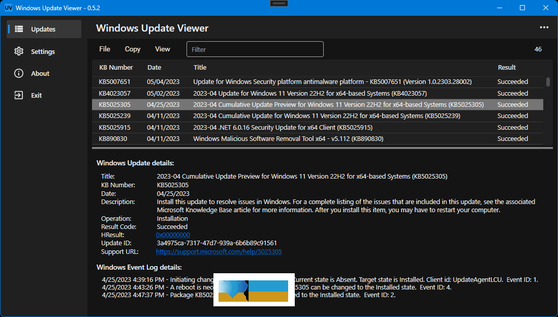Viewport: 558px width, 317px height.
Task: Sort by the Result column header
Action: tap(507, 67)
